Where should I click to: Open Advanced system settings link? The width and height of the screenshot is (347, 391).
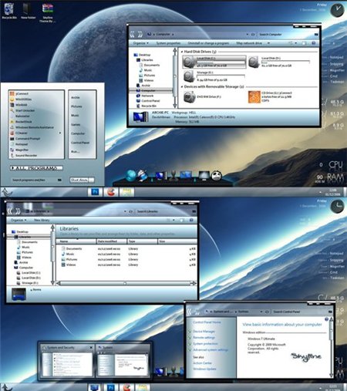(x=211, y=349)
